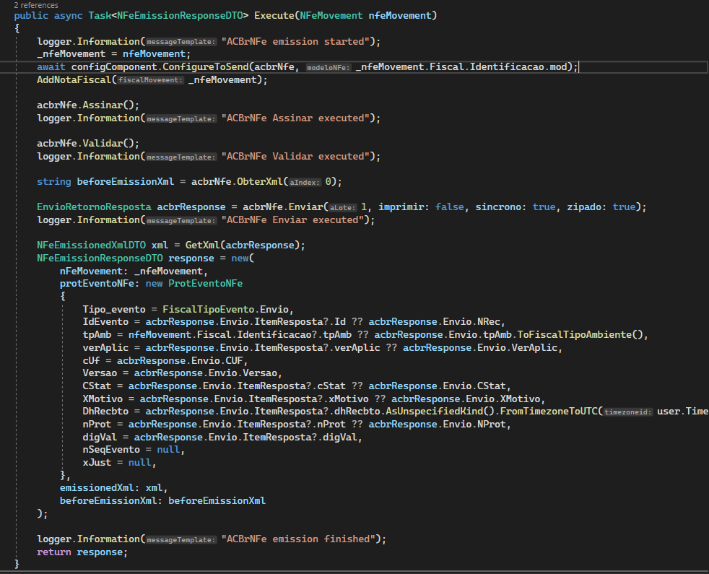
Task: Click the Execute method name in signature
Action: tap(274, 15)
